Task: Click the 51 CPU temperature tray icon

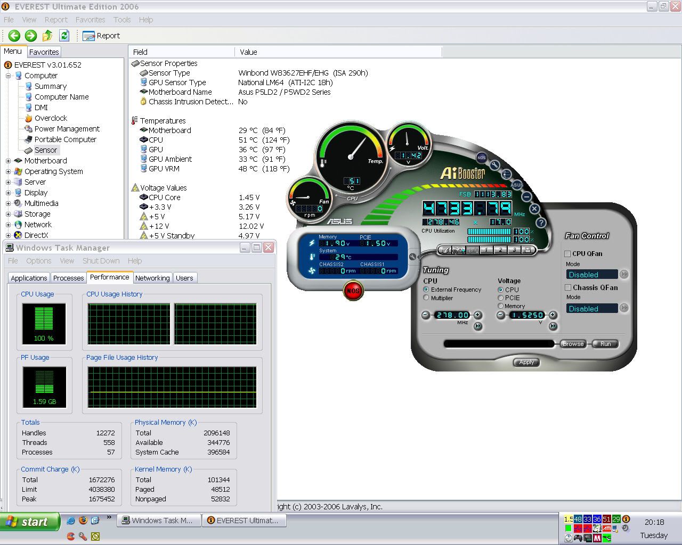Action: pyautogui.click(x=606, y=519)
